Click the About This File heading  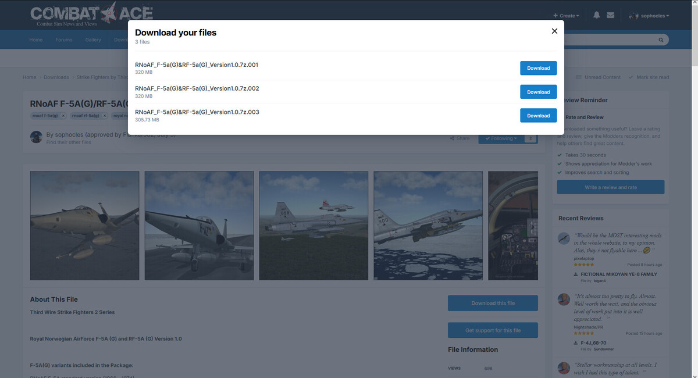(54, 299)
